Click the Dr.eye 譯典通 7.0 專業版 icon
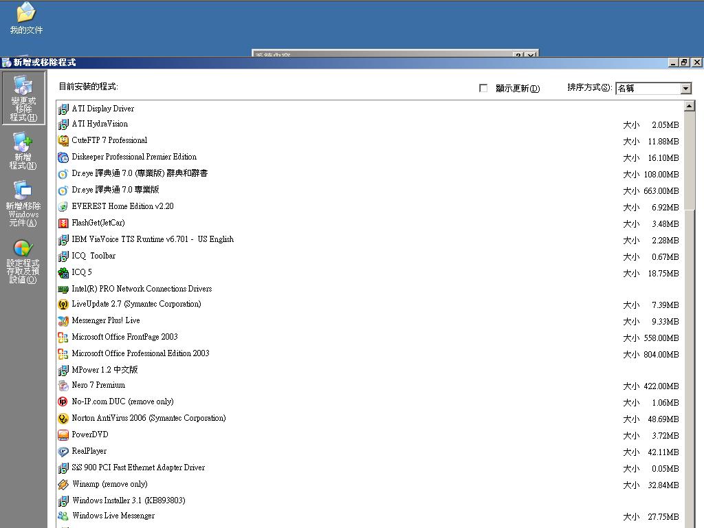The height and width of the screenshot is (528, 704). coord(63,190)
